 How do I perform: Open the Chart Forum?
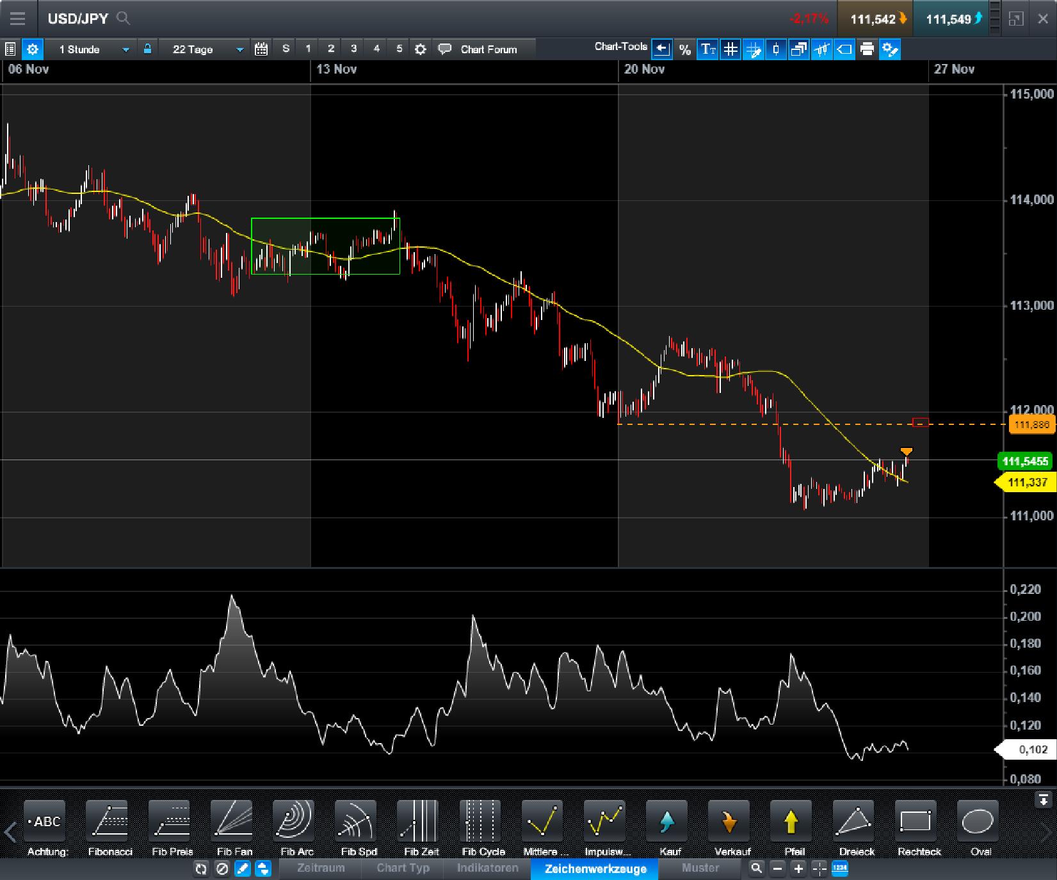(x=490, y=49)
